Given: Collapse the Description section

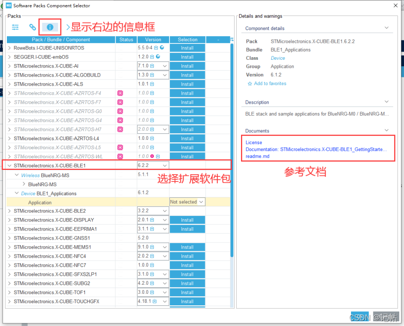Looking at the screenshot, I should [x=386, y=102].
